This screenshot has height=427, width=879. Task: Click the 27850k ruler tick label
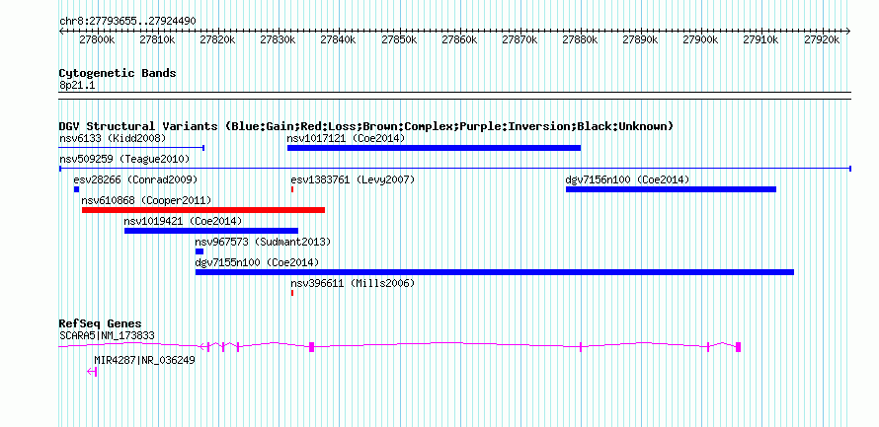coord(400,40)
